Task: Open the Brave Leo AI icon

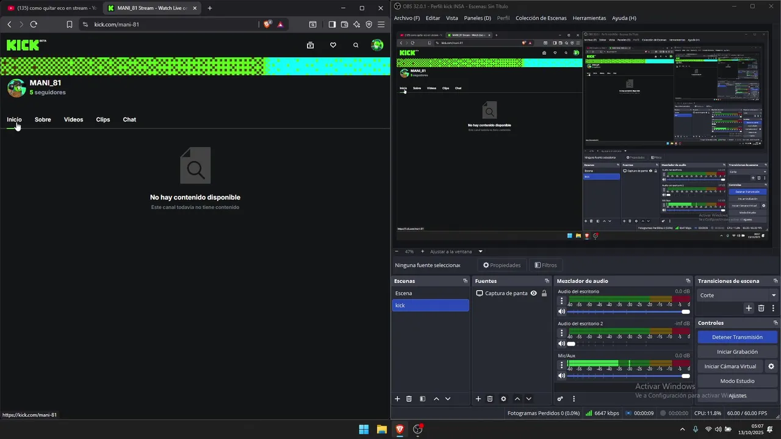Action: click(356, 24)
